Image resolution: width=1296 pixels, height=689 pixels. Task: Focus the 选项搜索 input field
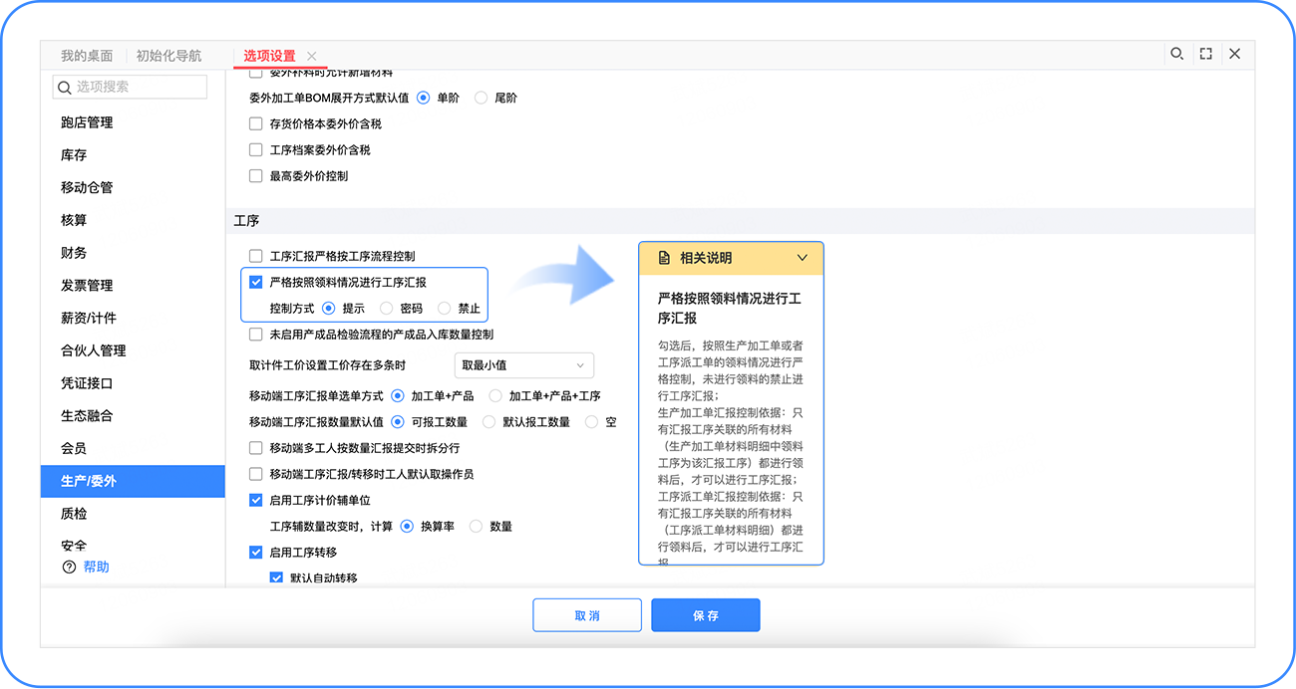tap(130, 87)
